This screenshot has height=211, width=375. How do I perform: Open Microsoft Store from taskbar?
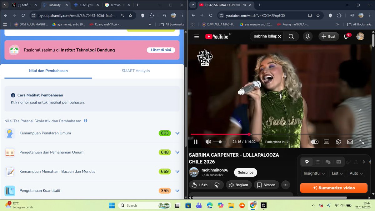click(x=188, y=205)
